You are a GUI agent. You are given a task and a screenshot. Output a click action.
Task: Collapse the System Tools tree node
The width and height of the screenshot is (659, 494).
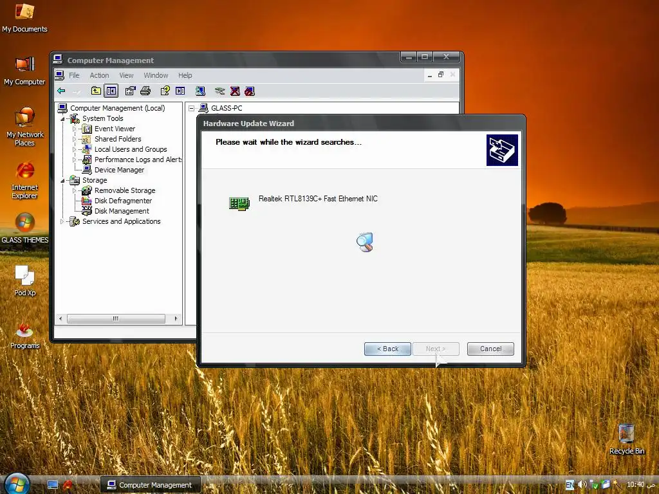(x=62, y=119)
